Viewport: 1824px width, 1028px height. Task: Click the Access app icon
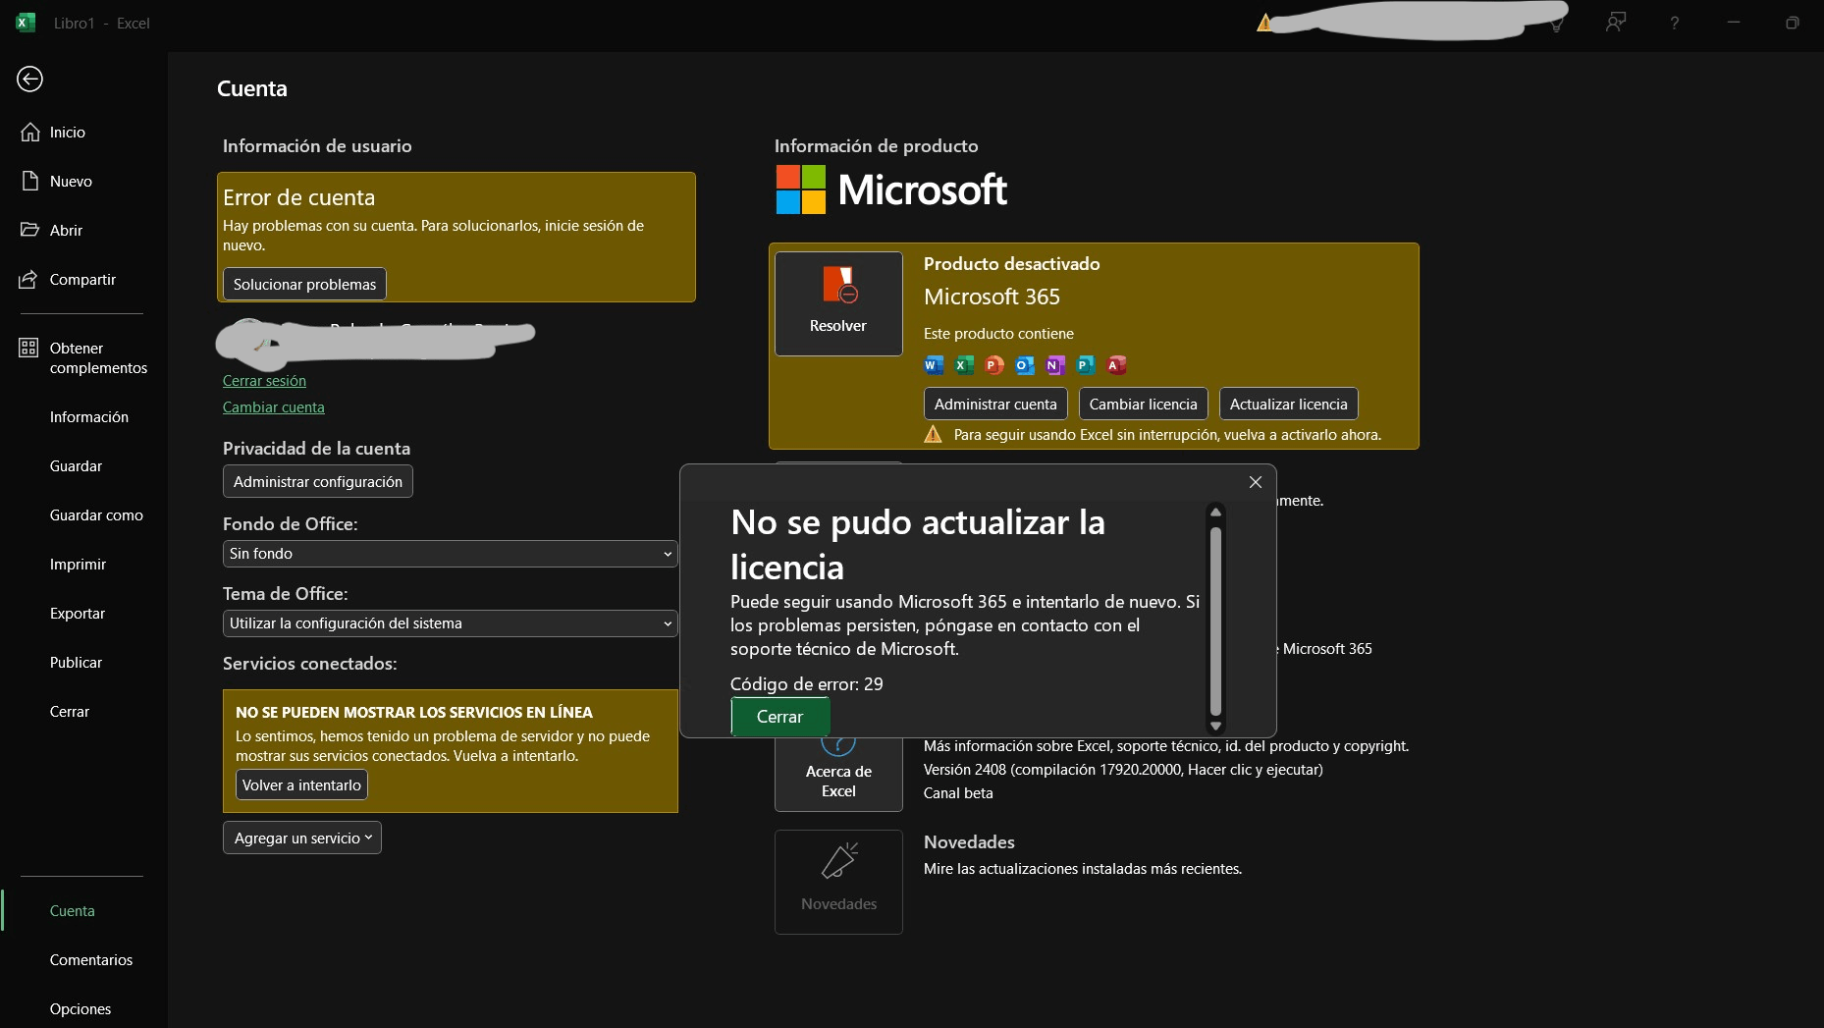(x=1116, y=365)
